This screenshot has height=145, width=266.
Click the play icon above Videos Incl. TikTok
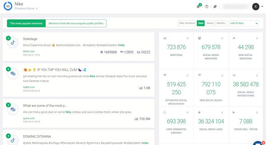234,112
